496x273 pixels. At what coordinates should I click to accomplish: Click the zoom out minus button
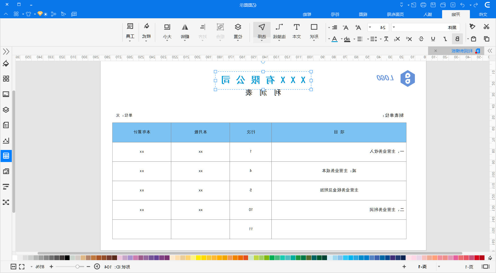tap(88, 267)
